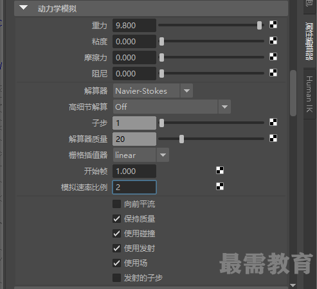Click the 阻尼 value field
Viewport: 317px width, 289px height.
point(134,74)
